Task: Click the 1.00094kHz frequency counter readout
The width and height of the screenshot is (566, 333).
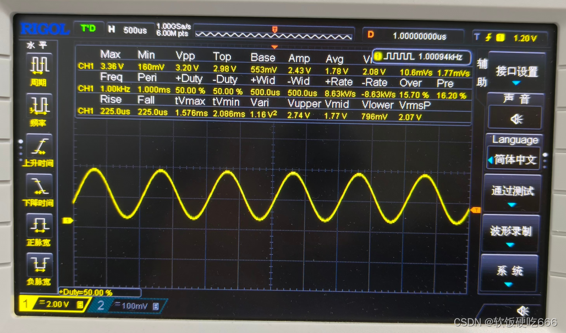Action: [x=439, y=57]
